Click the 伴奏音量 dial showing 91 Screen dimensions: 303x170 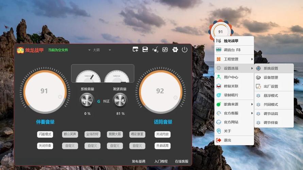[45, 91]
